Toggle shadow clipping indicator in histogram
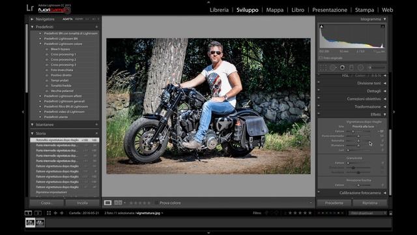 (x=321, y=26)
